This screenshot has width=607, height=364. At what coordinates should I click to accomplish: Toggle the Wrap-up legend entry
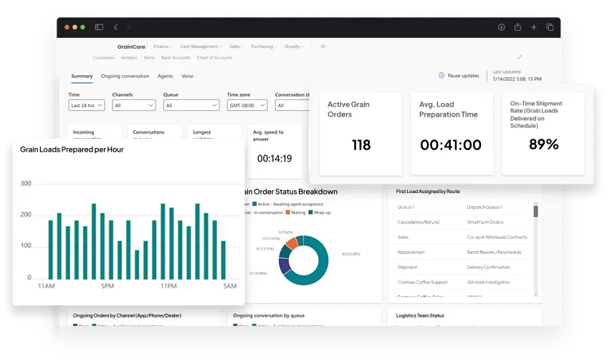pos(318,212)
